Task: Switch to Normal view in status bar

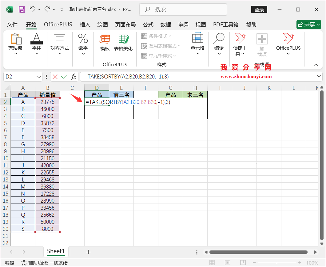Action: click(212, 262)
